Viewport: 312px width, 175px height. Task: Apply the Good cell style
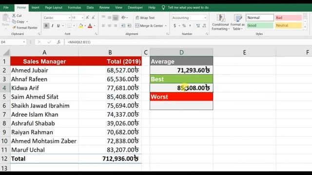[260, 25]
